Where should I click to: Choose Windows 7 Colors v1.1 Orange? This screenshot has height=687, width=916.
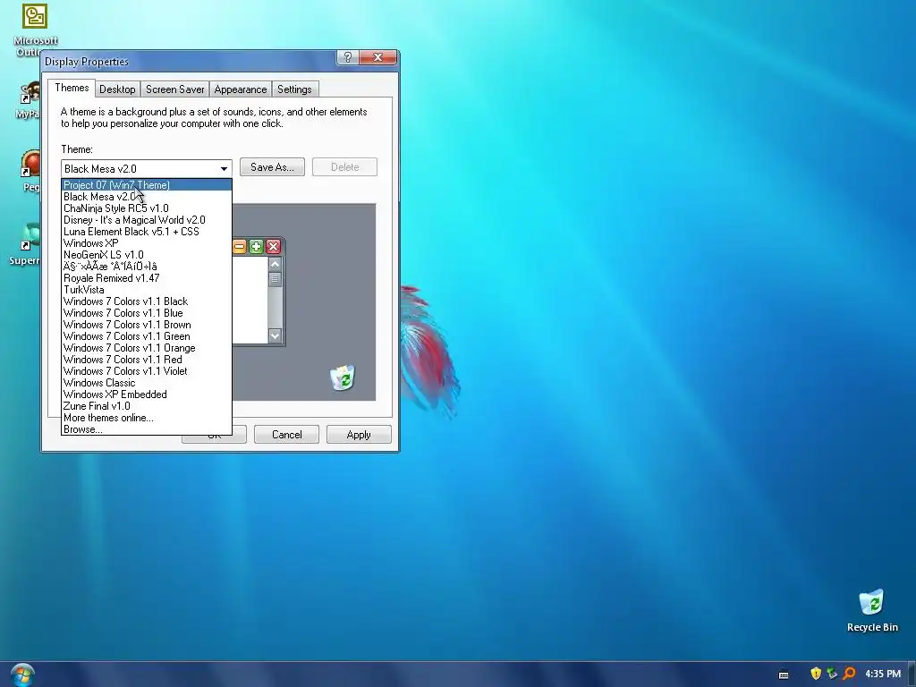pos(147,349)
